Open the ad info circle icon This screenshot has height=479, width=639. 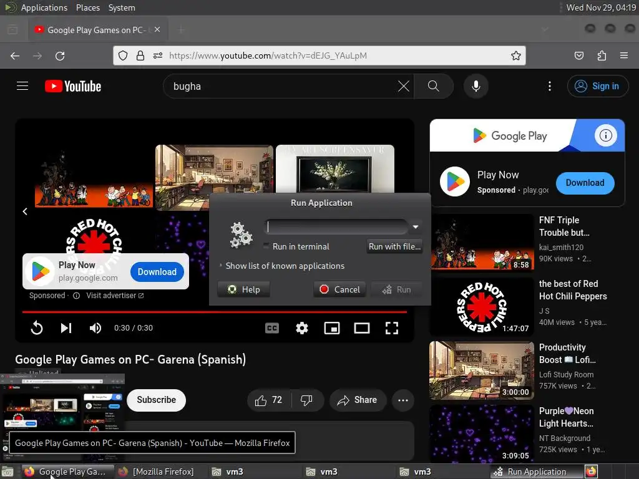605,135
